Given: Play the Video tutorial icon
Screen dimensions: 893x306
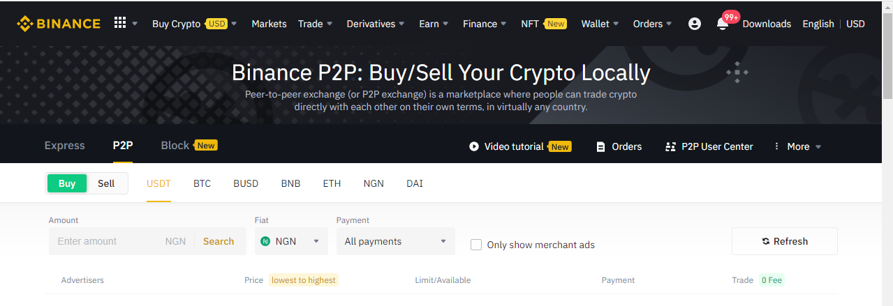Looking at the screenshot, I should click(x=474, y=146).
